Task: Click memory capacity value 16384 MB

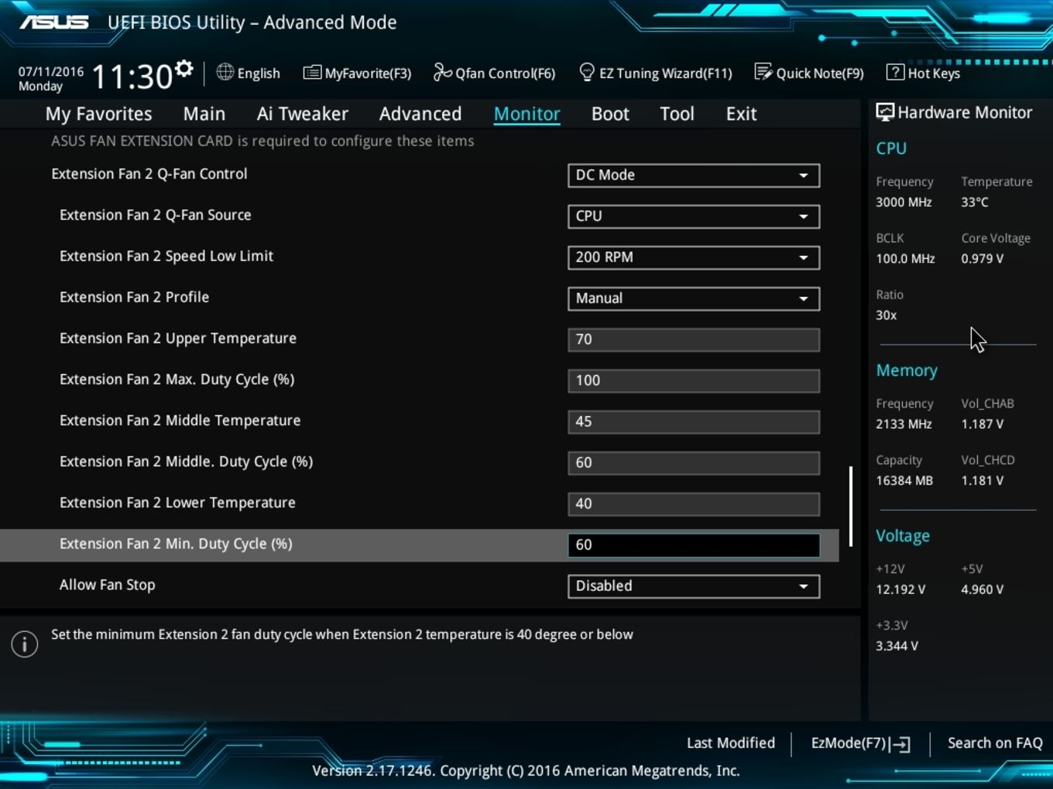Action: [x=904, y=480]
